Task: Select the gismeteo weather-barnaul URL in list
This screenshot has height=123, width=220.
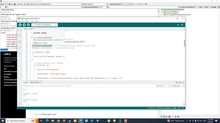Action: 177,15
